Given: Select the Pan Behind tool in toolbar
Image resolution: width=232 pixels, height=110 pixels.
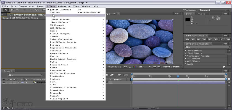Looking at the screenshot, I should click(37, 10).
